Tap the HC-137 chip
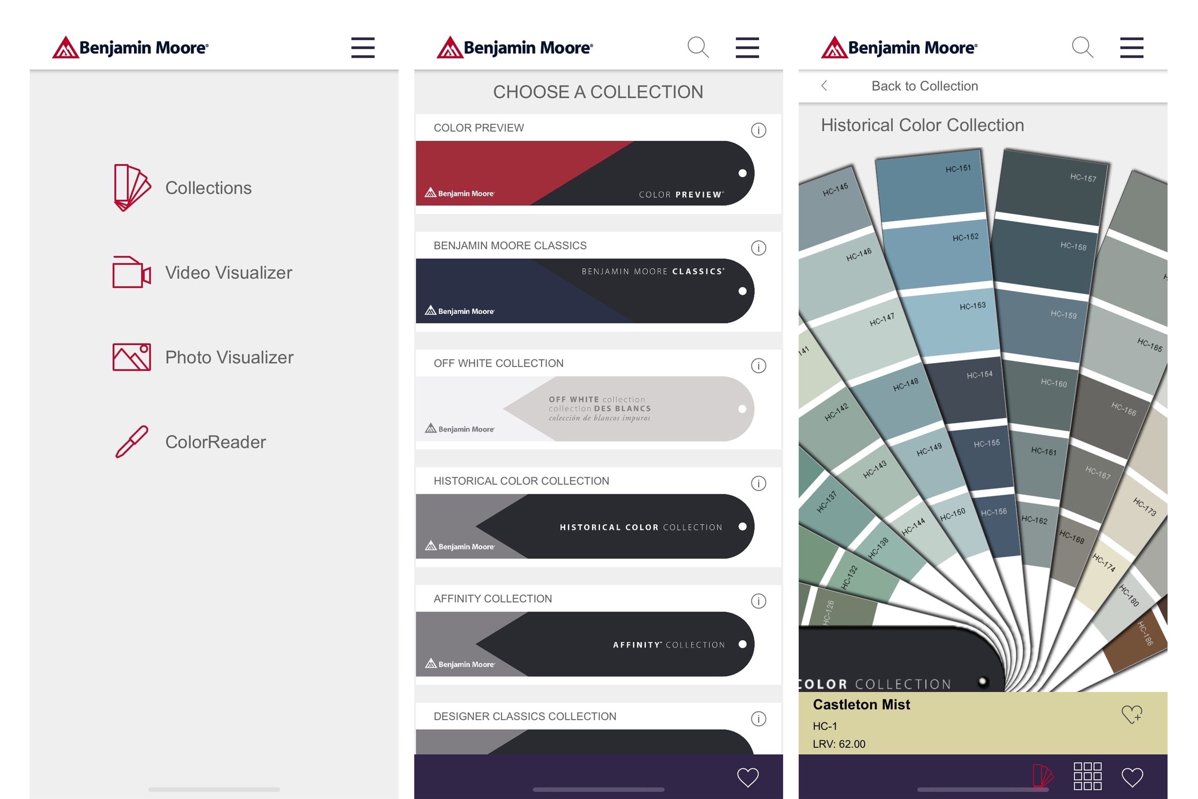Image resolution: width=1198 pixels, height=799 pixels. coord(835,509)
